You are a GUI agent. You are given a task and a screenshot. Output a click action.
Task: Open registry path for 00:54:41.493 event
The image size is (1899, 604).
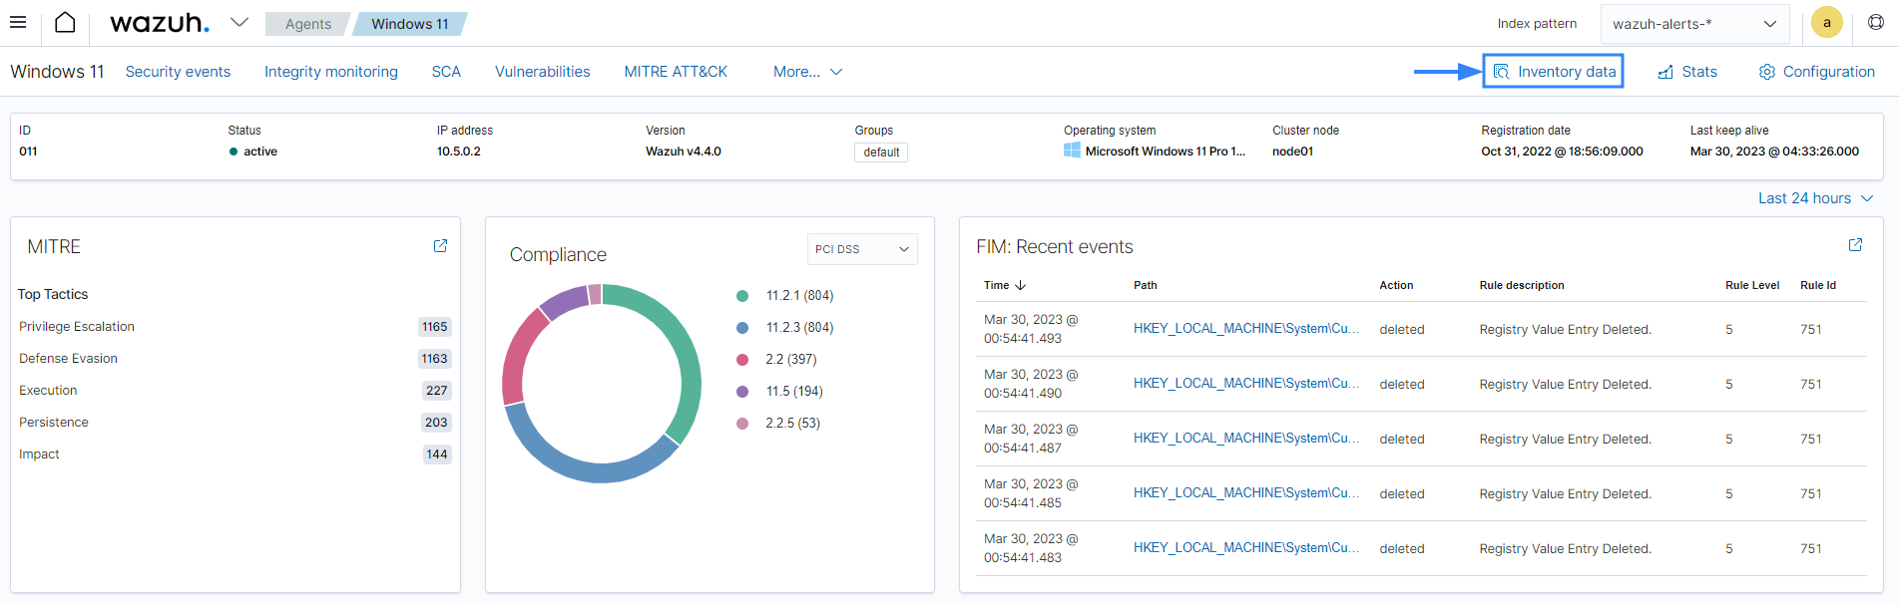pos(1246,329)
